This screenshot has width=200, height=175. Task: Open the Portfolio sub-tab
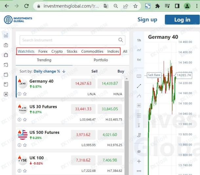coord(101,60)
